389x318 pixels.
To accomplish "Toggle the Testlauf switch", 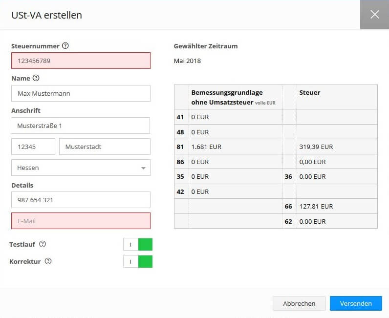I will 138,245.
